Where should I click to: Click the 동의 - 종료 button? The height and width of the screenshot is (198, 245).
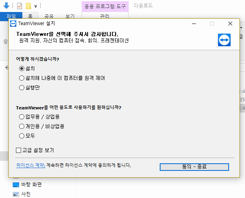[194, 167]
